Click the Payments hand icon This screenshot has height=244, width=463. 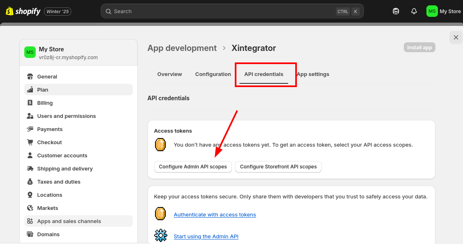point(30,129)
